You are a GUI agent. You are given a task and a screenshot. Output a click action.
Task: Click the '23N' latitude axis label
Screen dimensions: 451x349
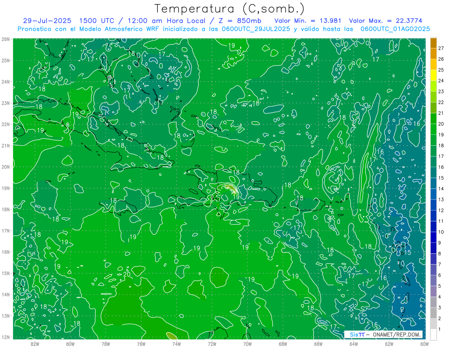click(5, 103)
